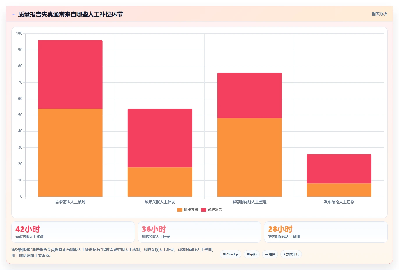Click orange bar segment for 需求范围人工核对

70,152
